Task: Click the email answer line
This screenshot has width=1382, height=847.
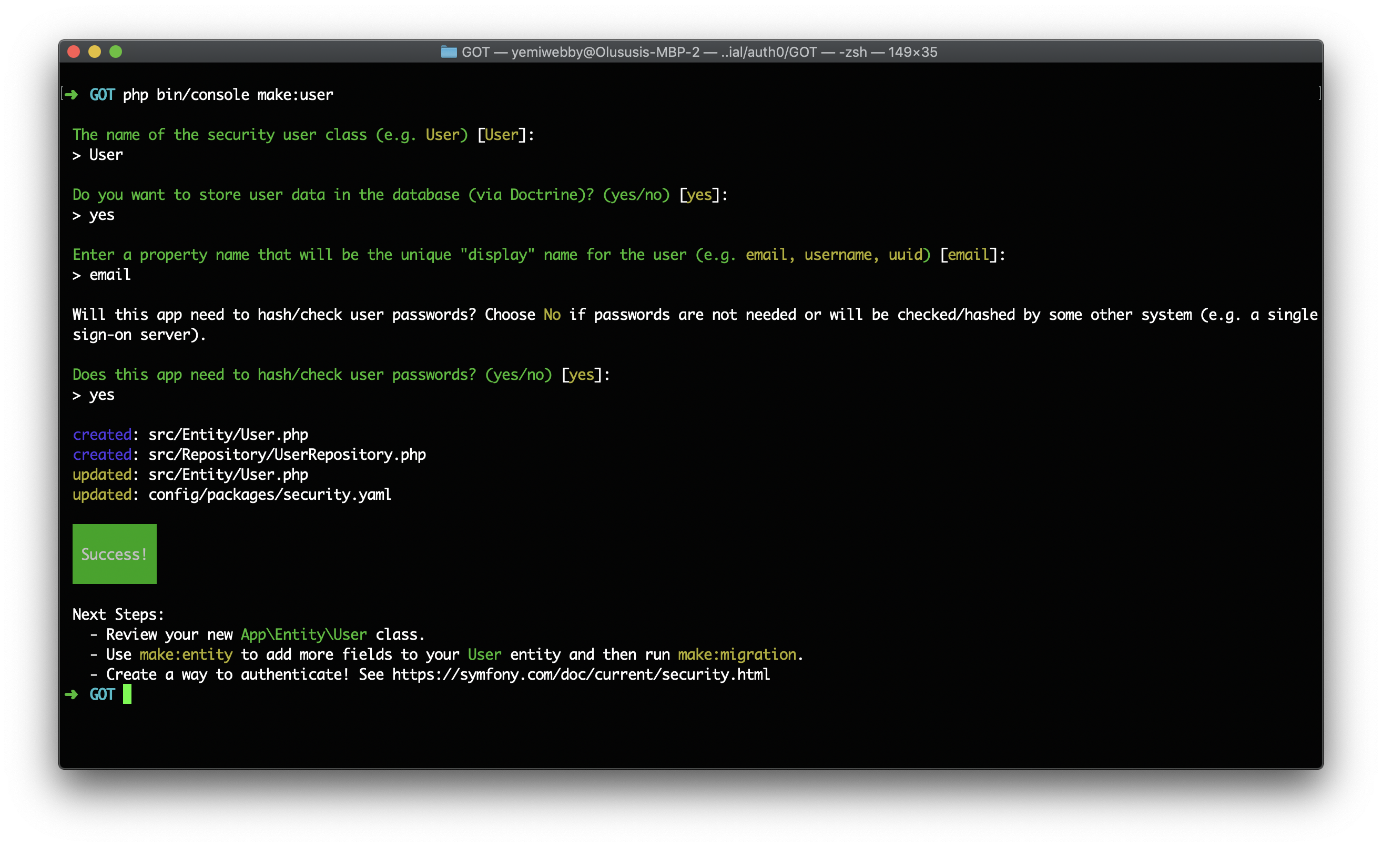Action: pos(110,275)
